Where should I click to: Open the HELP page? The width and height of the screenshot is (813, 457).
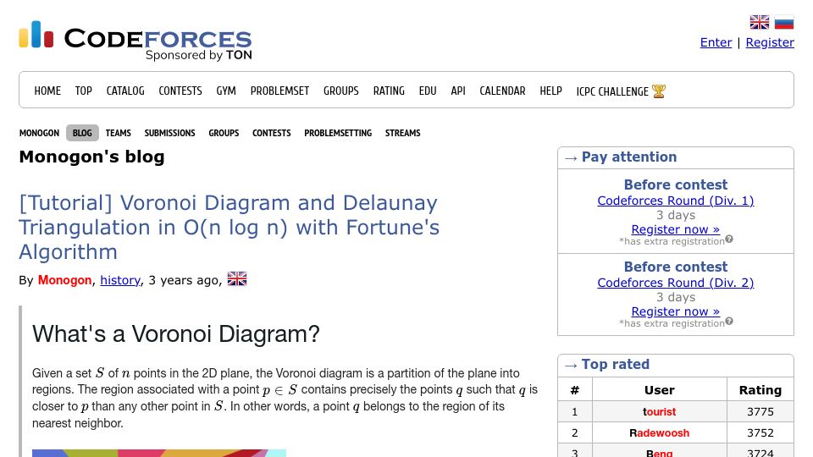click(x=550, y=91)
